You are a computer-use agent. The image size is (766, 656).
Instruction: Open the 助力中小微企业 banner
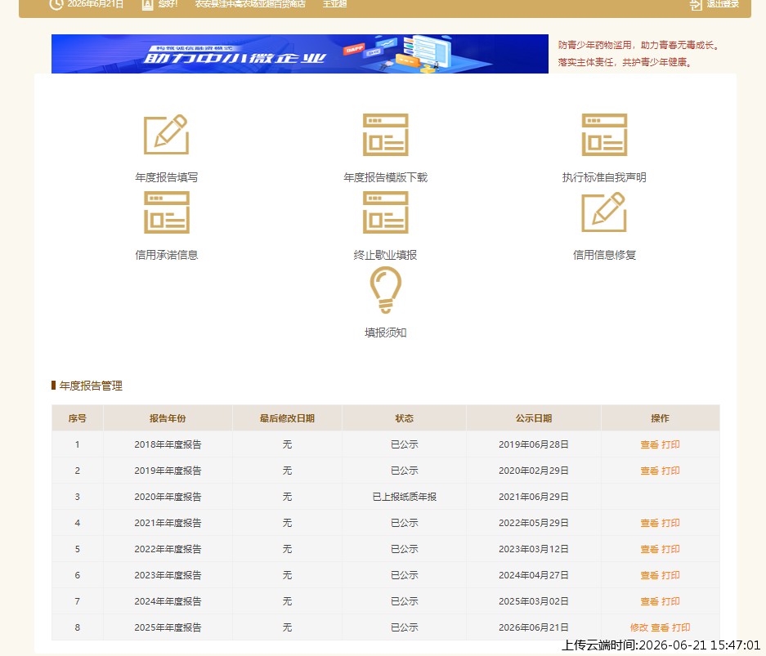coord(300,54)
